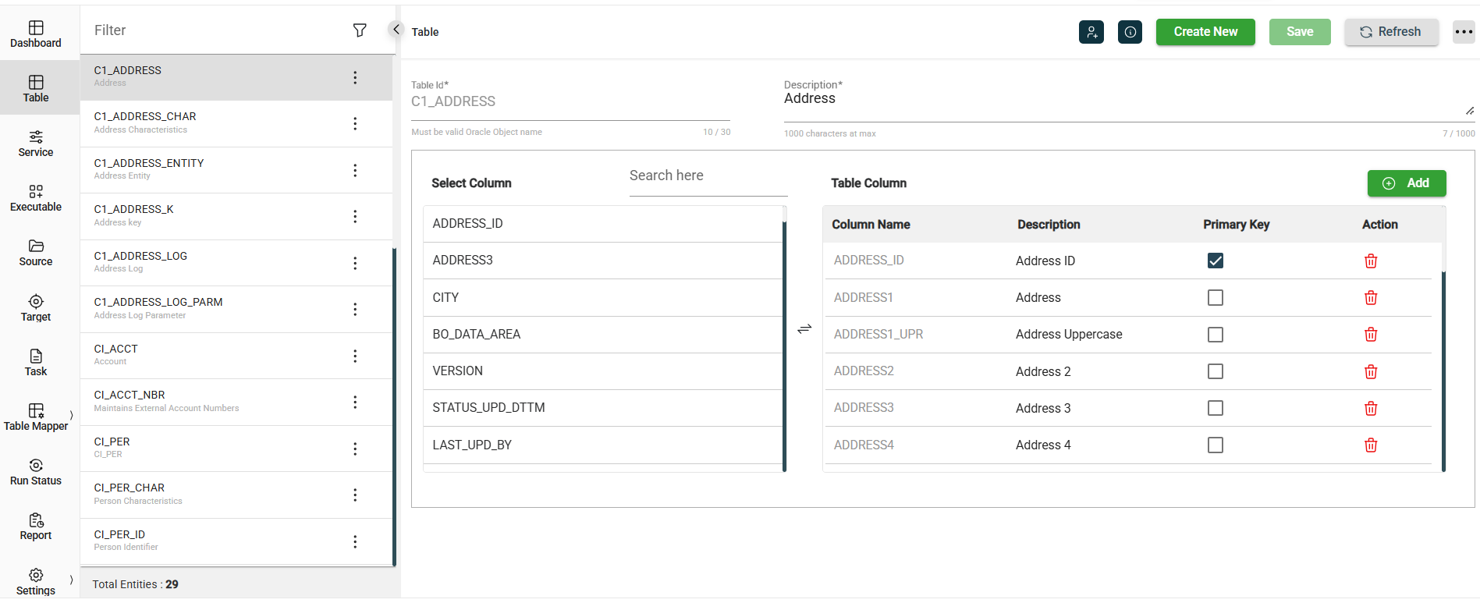The height and width of the screenshot is (603, 1480).
Task: Enable primary key for ADDRESS3 row
Action: click(x=1215, y=408)
